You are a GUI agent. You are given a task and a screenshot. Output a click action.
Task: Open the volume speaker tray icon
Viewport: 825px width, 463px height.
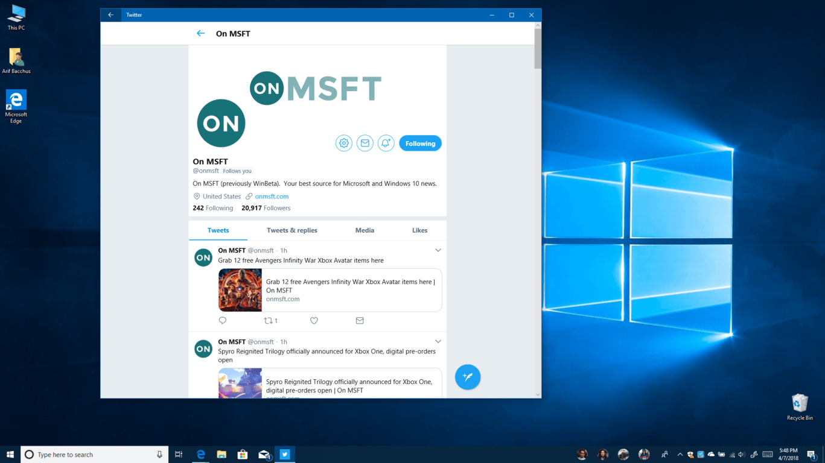(x=742, y=455)
